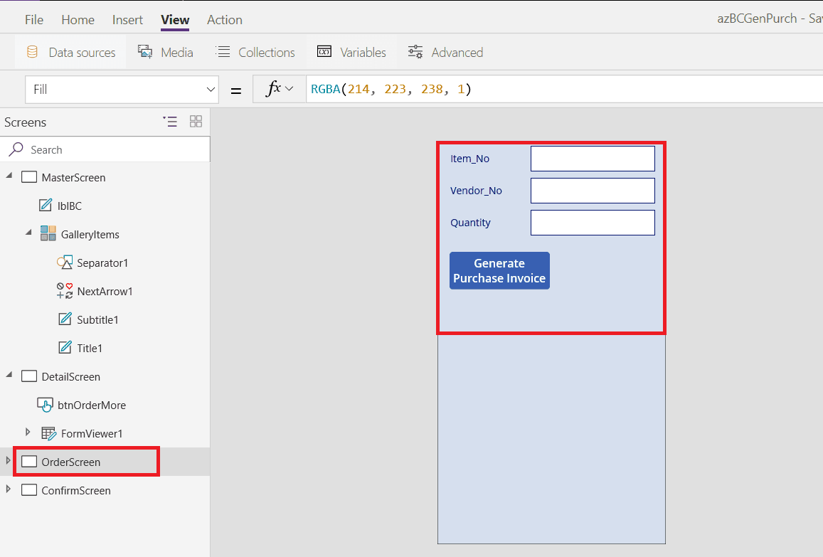
Task: Switch Screens pane to thumbnail grid view
Action: (196, 122)
